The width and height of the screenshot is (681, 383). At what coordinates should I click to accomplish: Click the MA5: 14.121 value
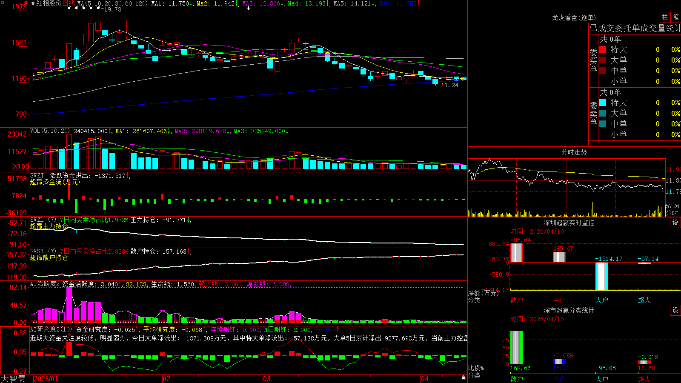click(352, 3)
